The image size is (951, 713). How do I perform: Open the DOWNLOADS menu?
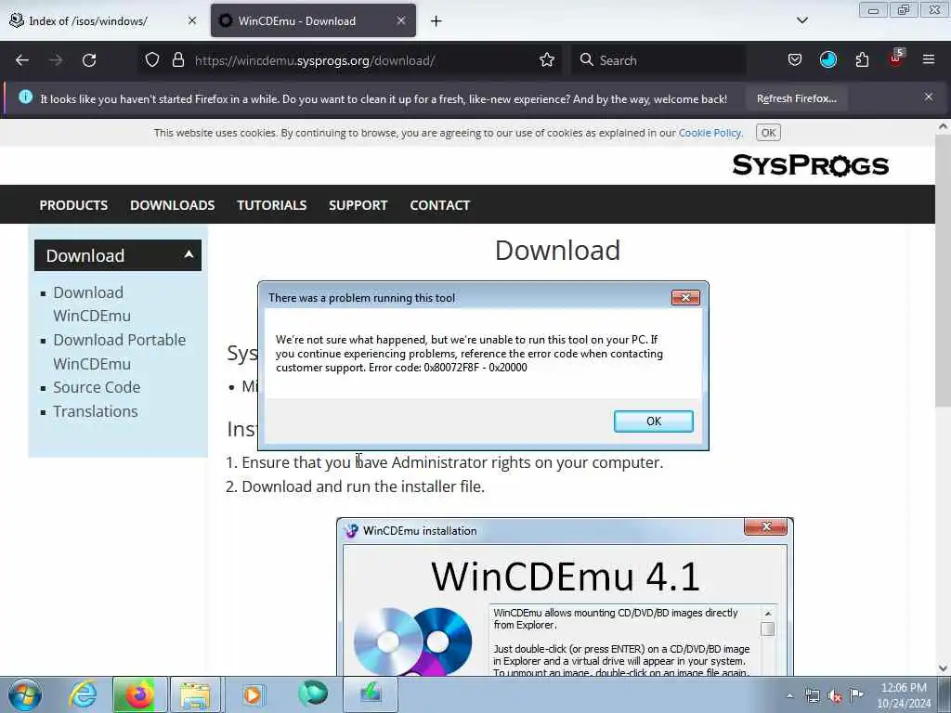click(x=172, y=205)
